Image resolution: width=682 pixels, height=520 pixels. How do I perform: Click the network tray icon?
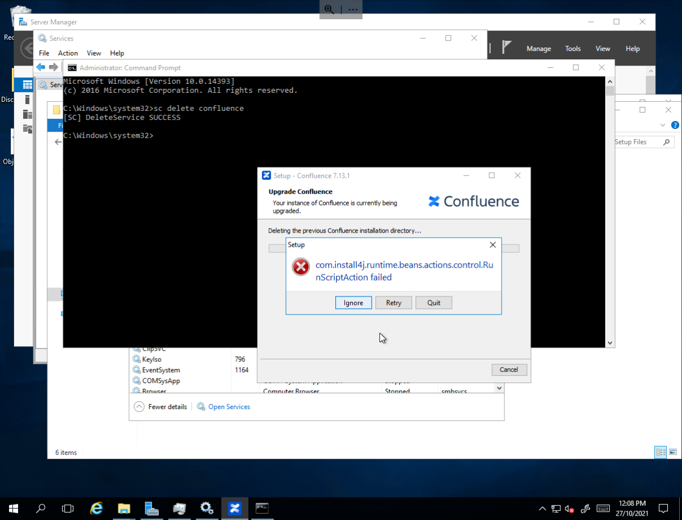(x=556, y=509)
